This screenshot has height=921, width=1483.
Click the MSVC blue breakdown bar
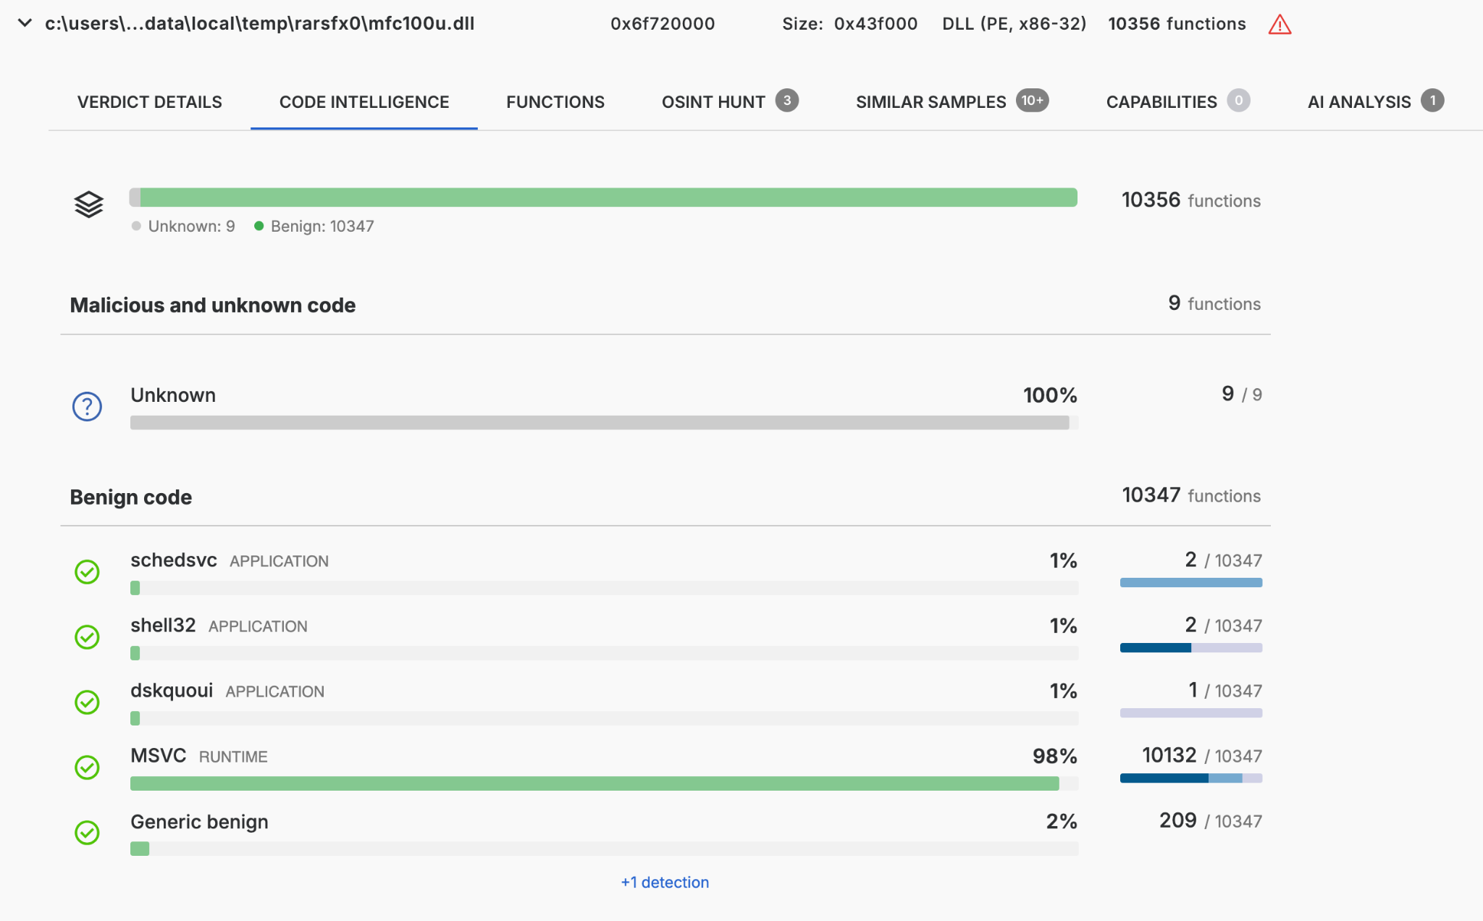pos(1190,778)
